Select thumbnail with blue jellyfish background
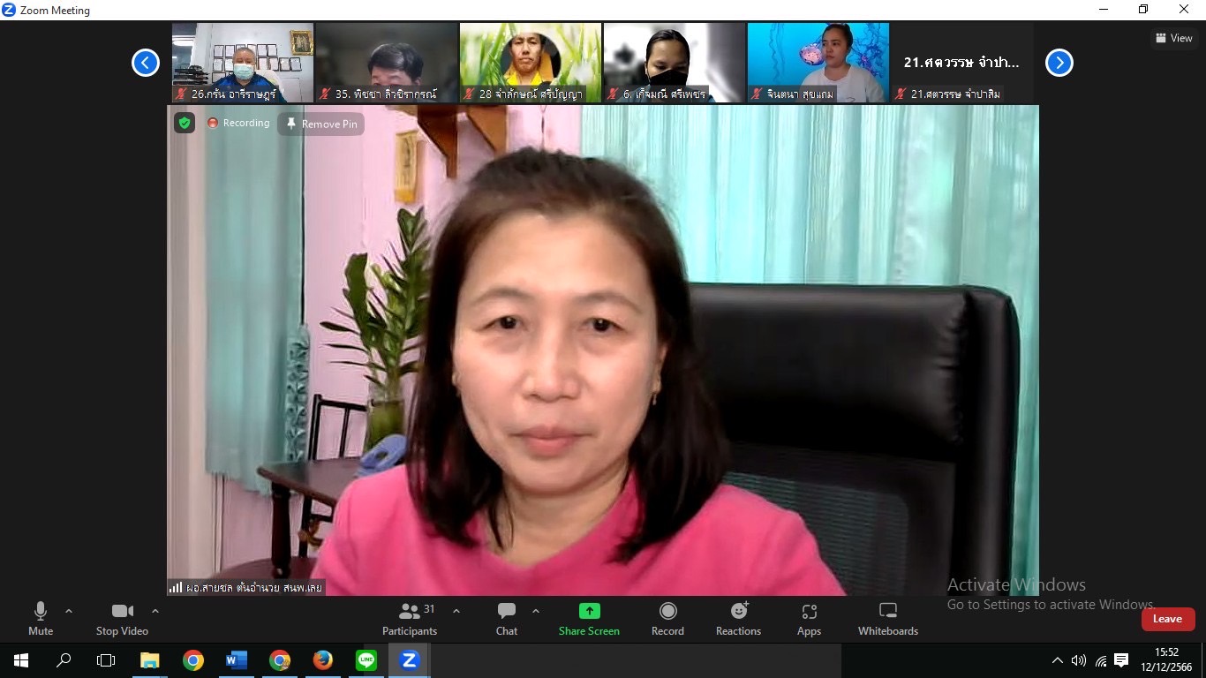This screenshot has height=678, width=1206. tap(818, 63)
